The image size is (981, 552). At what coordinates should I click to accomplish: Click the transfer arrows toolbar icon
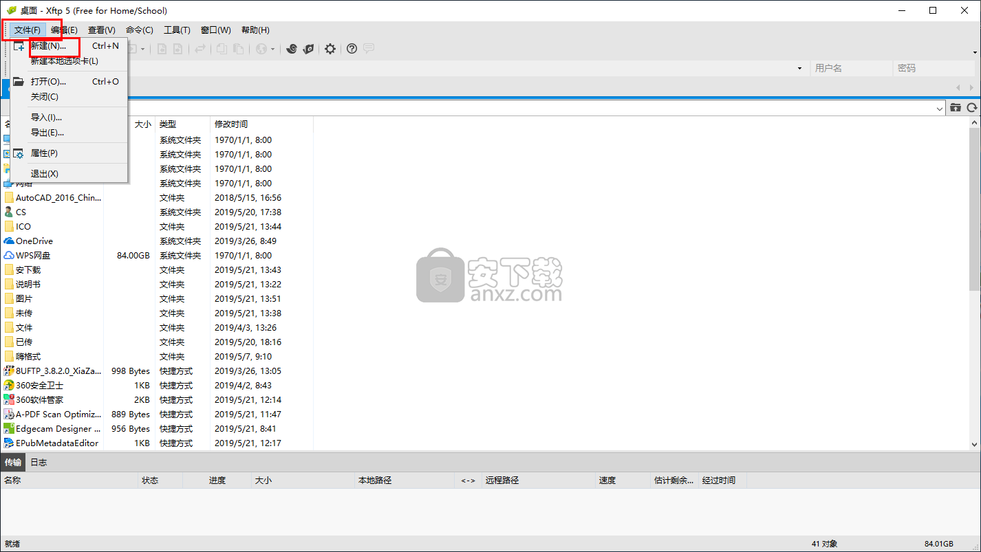pos(200,49)
